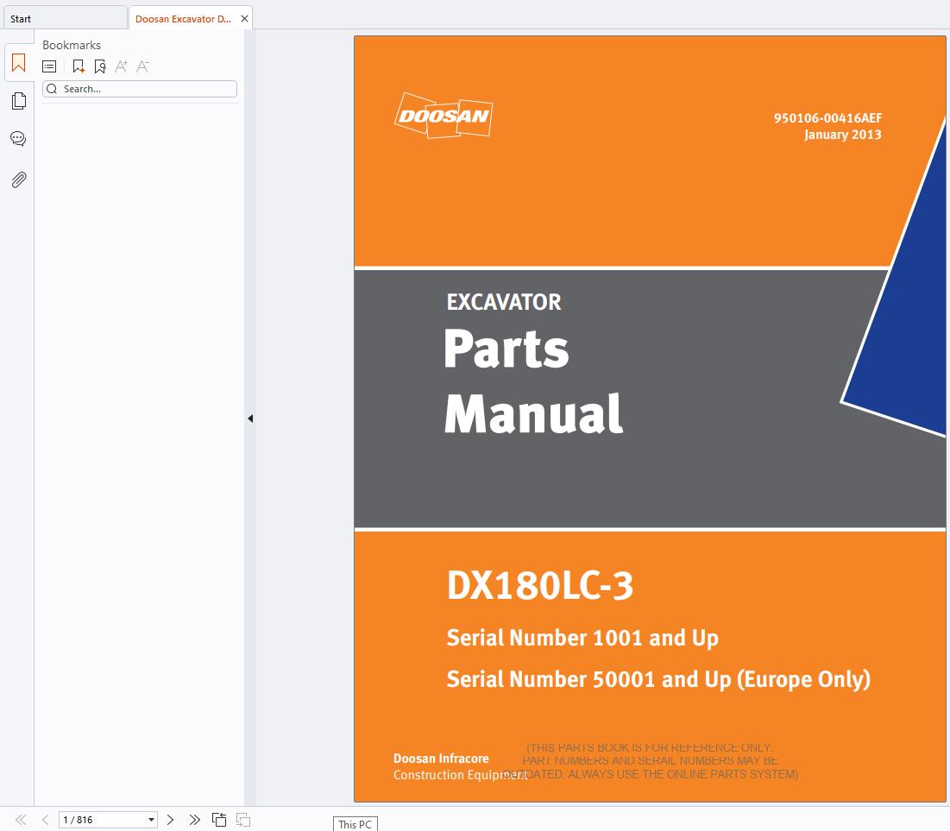The height and width of the screenshot is (831, 950).
Task: Open the Attachments paperclip panel
Action: coord(19,180)
